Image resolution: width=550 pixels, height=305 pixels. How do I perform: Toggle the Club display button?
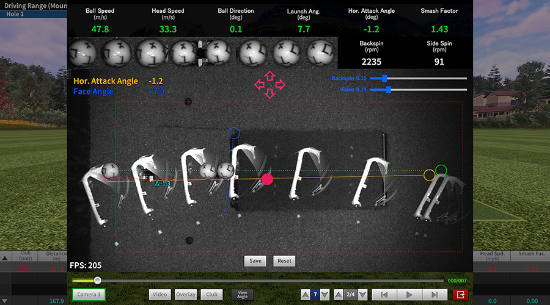pyautogui.click(x=211, y=295)
